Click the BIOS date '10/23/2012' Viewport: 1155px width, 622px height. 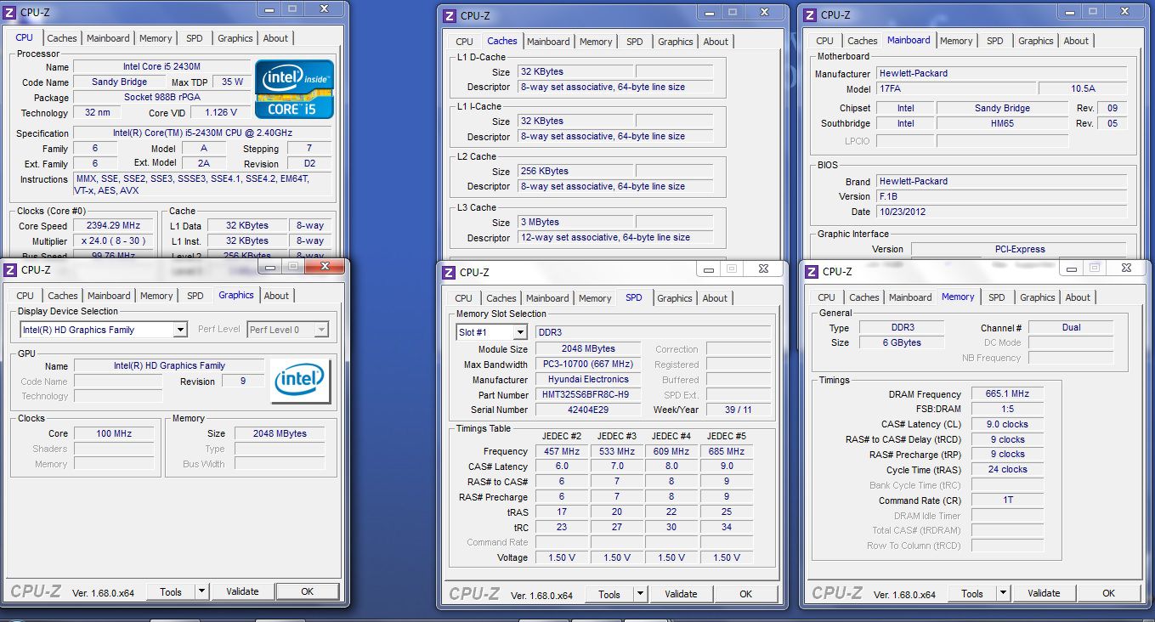pos(1002,212)
